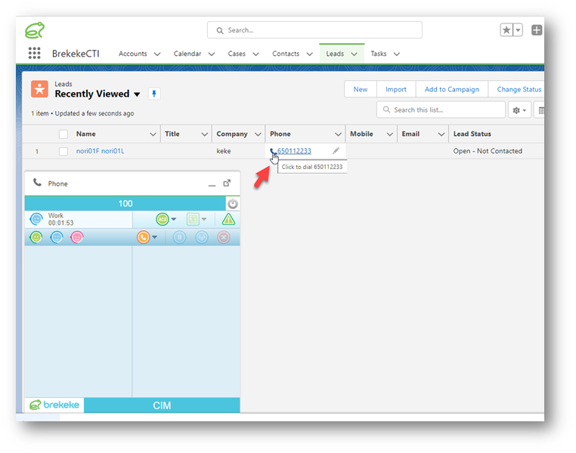Switch to the Accounts tab
Viewport: 576px width, 453px height.
tap(132, 54)
